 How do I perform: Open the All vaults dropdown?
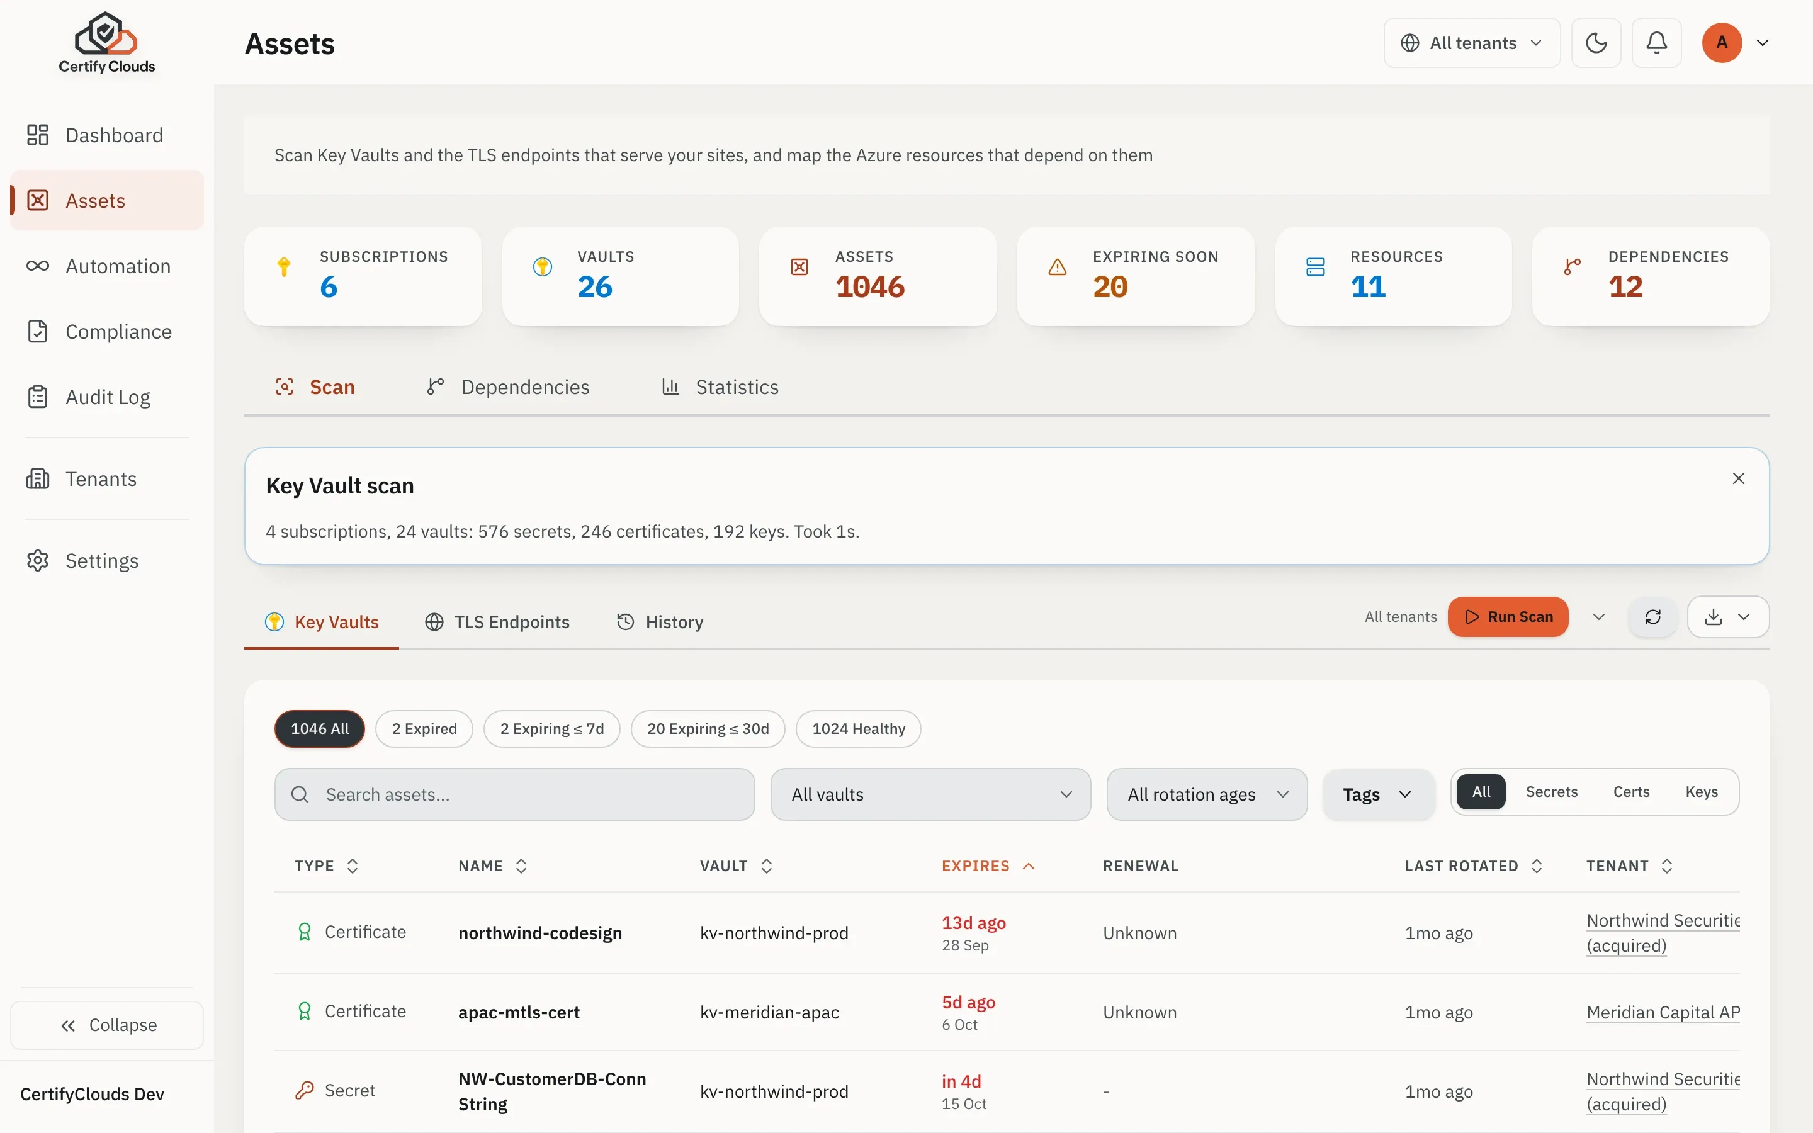tap(930, 794)
